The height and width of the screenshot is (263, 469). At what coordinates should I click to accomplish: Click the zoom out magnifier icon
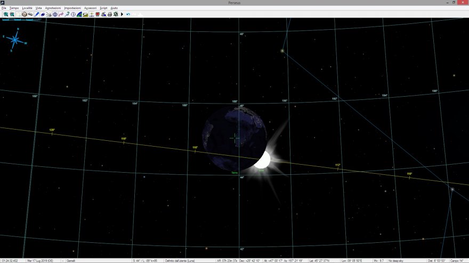[12, 14]
